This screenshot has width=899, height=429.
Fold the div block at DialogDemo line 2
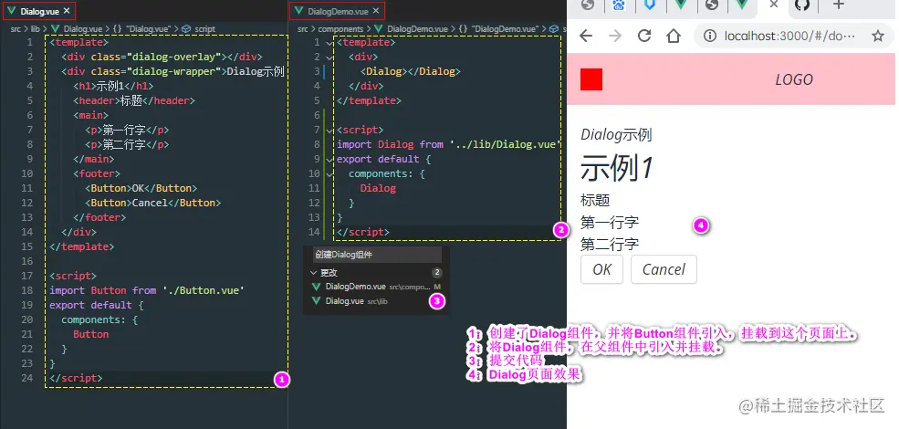329,57
